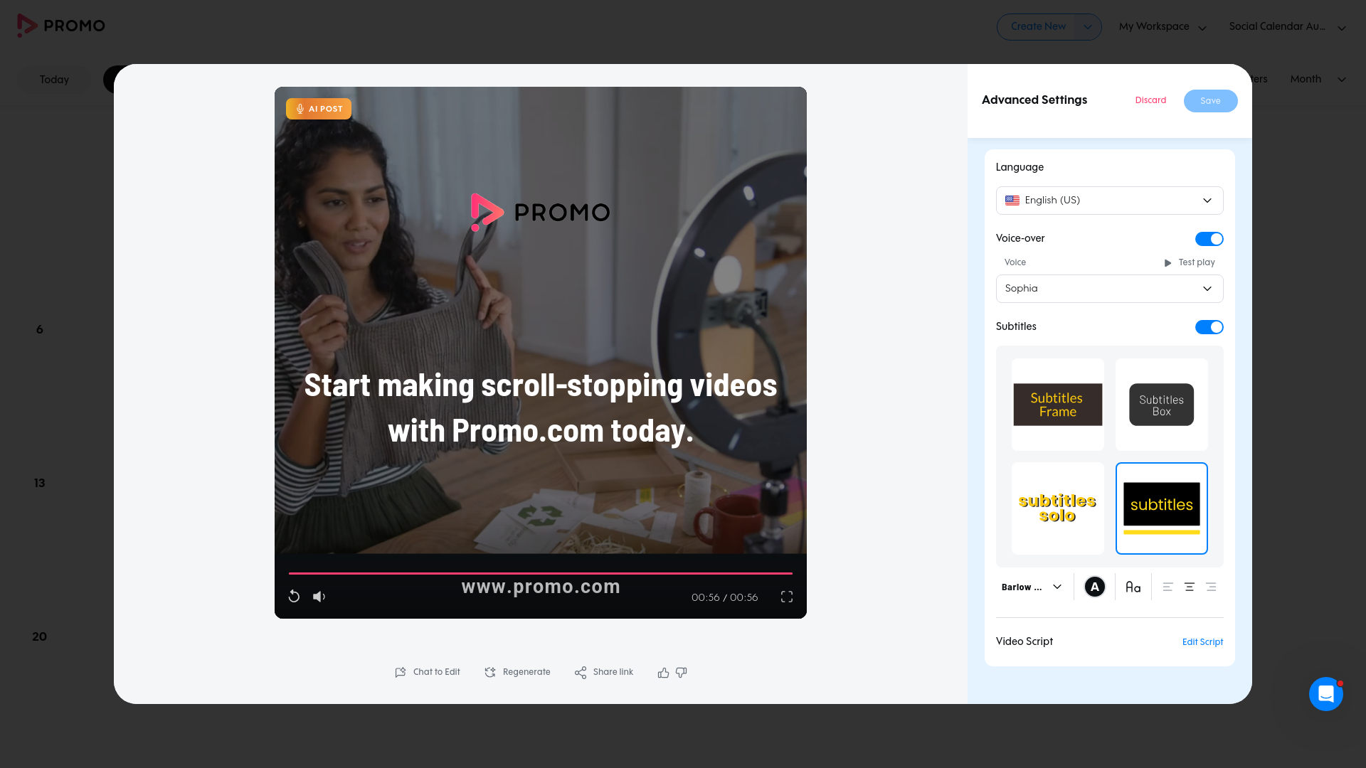Turn off the Voice-over toggle

click(x=1209, y=239)
